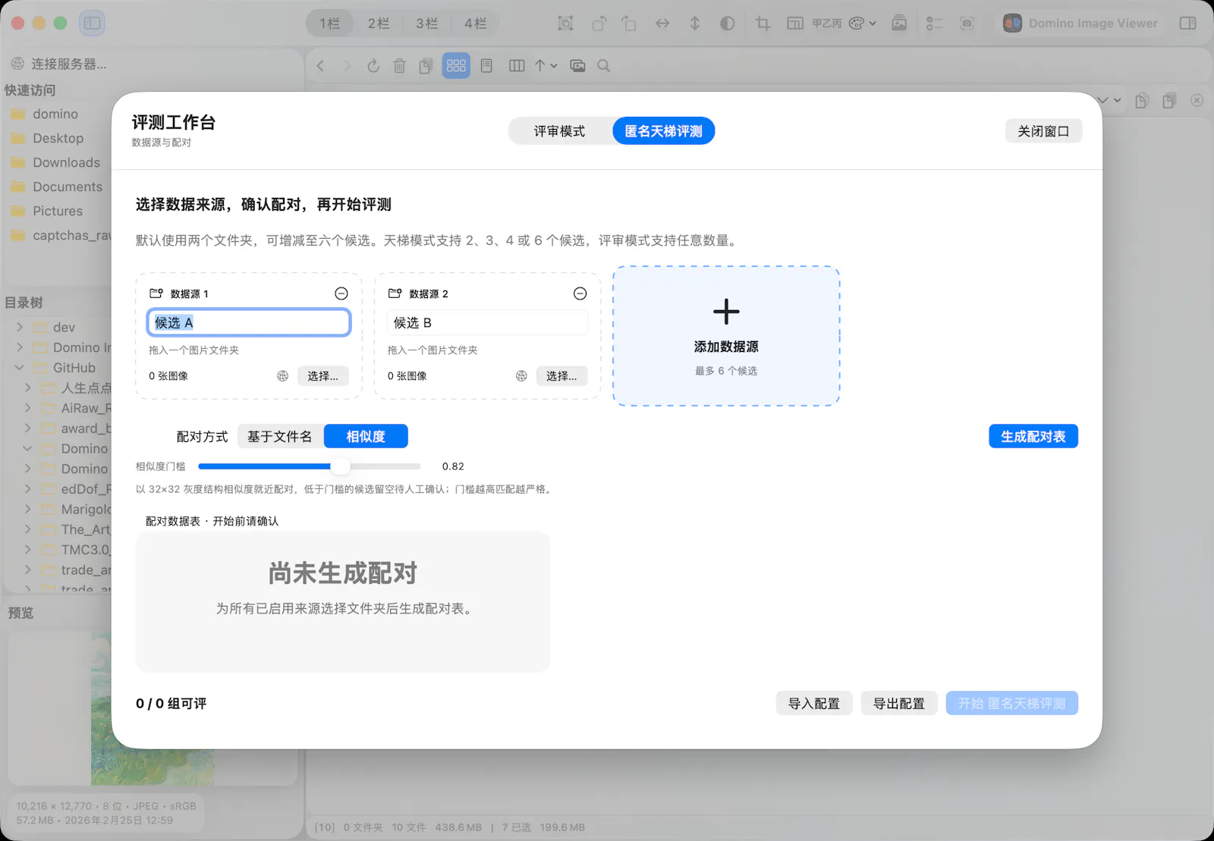The width and height of the screenshot is (1214, 841).
Task: Click the layout panel icon beside crop
Action: (794, 24)
